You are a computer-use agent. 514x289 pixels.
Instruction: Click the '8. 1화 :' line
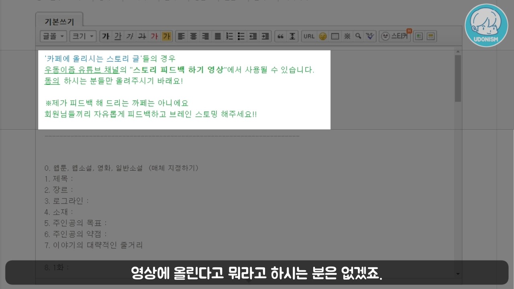57,267
